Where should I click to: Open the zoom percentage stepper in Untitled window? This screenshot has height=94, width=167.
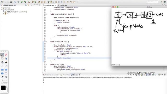tap(119, 65)
